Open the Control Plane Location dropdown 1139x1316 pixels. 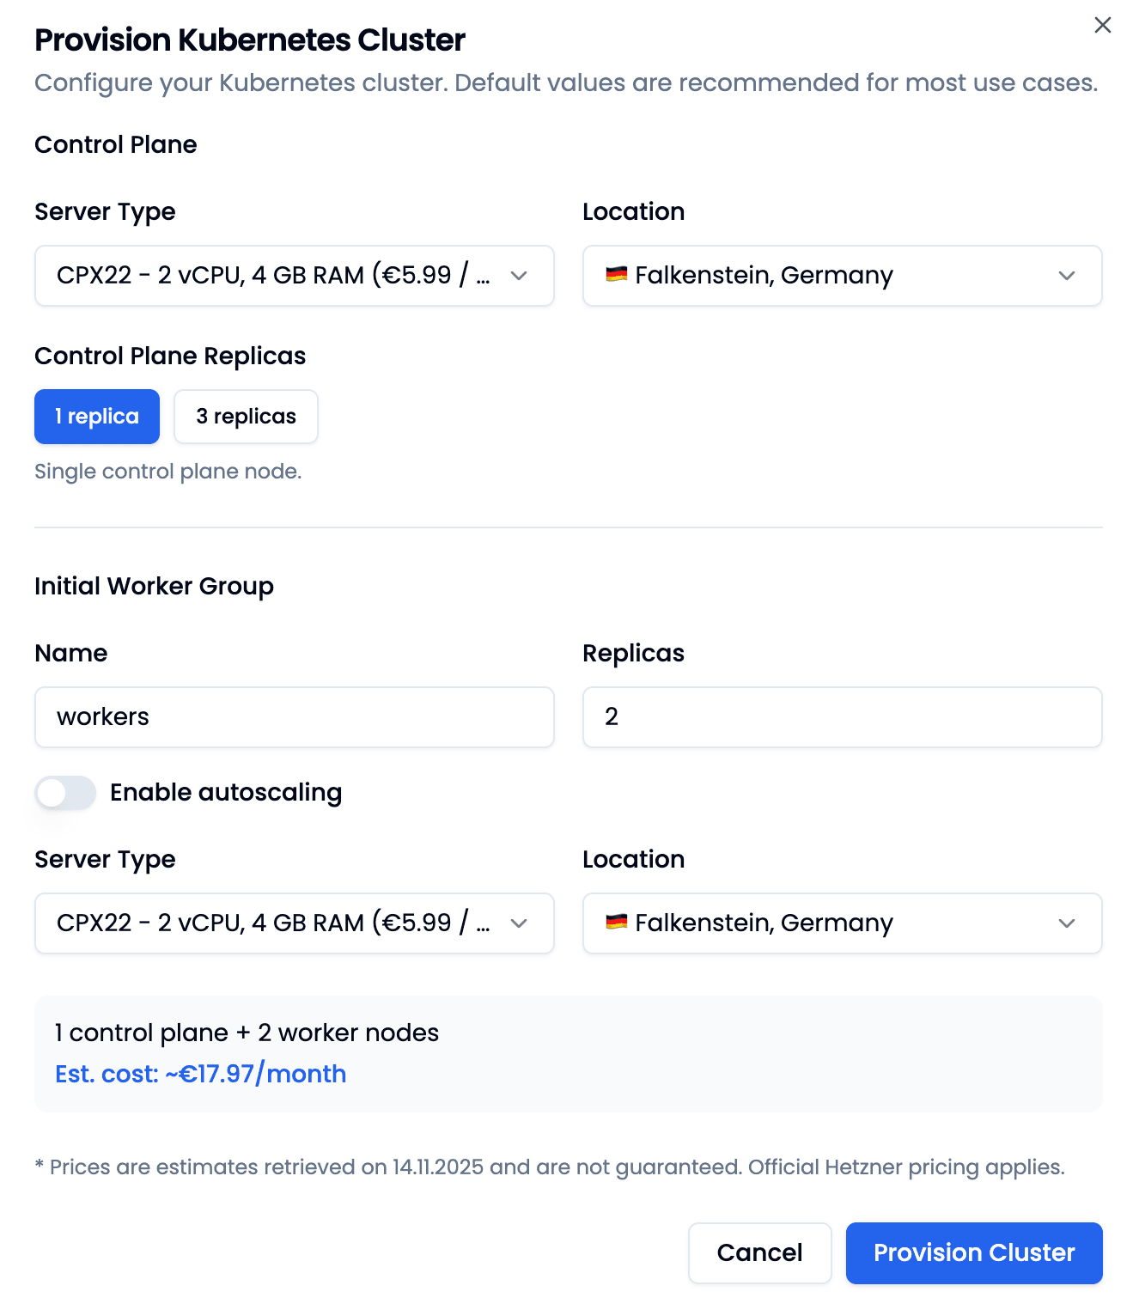pos(842,276)
